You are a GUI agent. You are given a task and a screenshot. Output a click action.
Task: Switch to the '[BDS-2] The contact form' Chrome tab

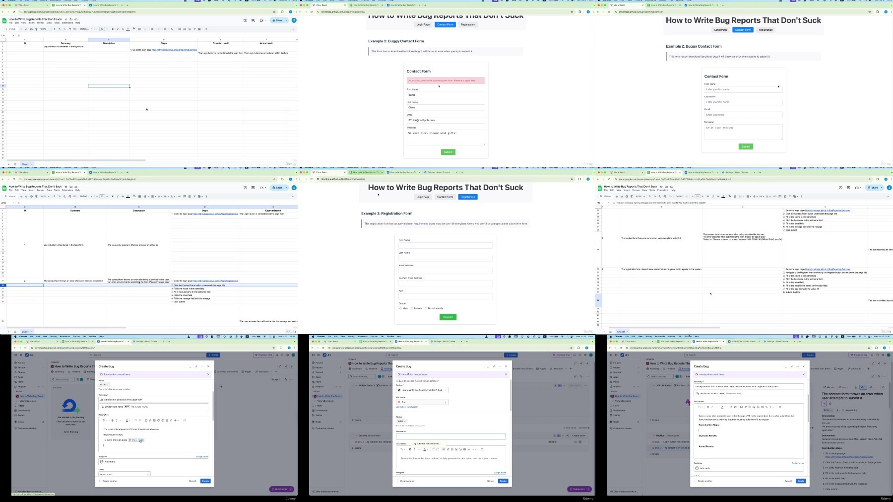click(x=744, y=341)
